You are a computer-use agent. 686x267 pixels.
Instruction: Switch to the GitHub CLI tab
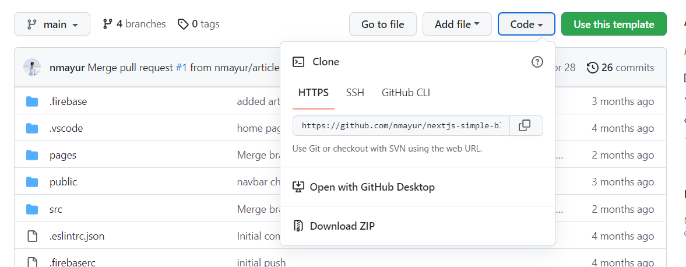click(406, 93)
